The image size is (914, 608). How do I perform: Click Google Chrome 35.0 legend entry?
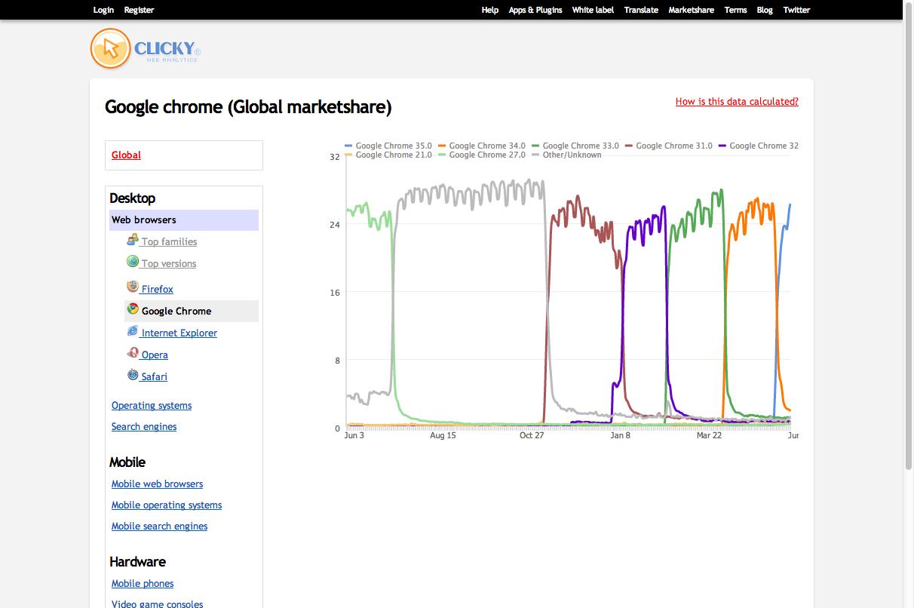pyautogui.click(x=388, y=146)
